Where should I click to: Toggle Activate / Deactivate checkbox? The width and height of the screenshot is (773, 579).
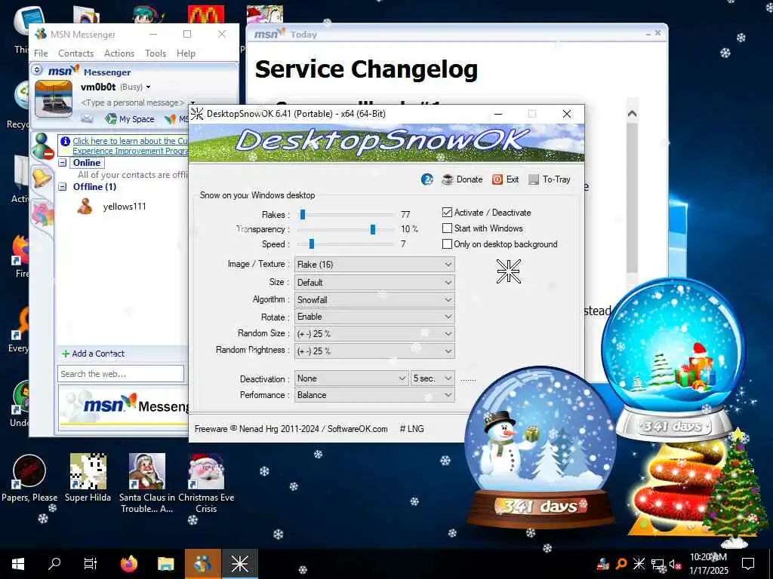447,212
